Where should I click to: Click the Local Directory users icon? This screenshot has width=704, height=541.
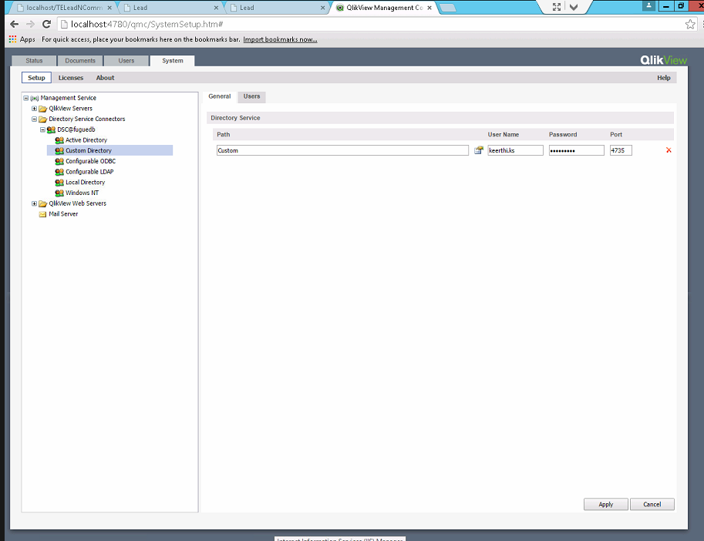pyautogui.click(x=59, y=183)
